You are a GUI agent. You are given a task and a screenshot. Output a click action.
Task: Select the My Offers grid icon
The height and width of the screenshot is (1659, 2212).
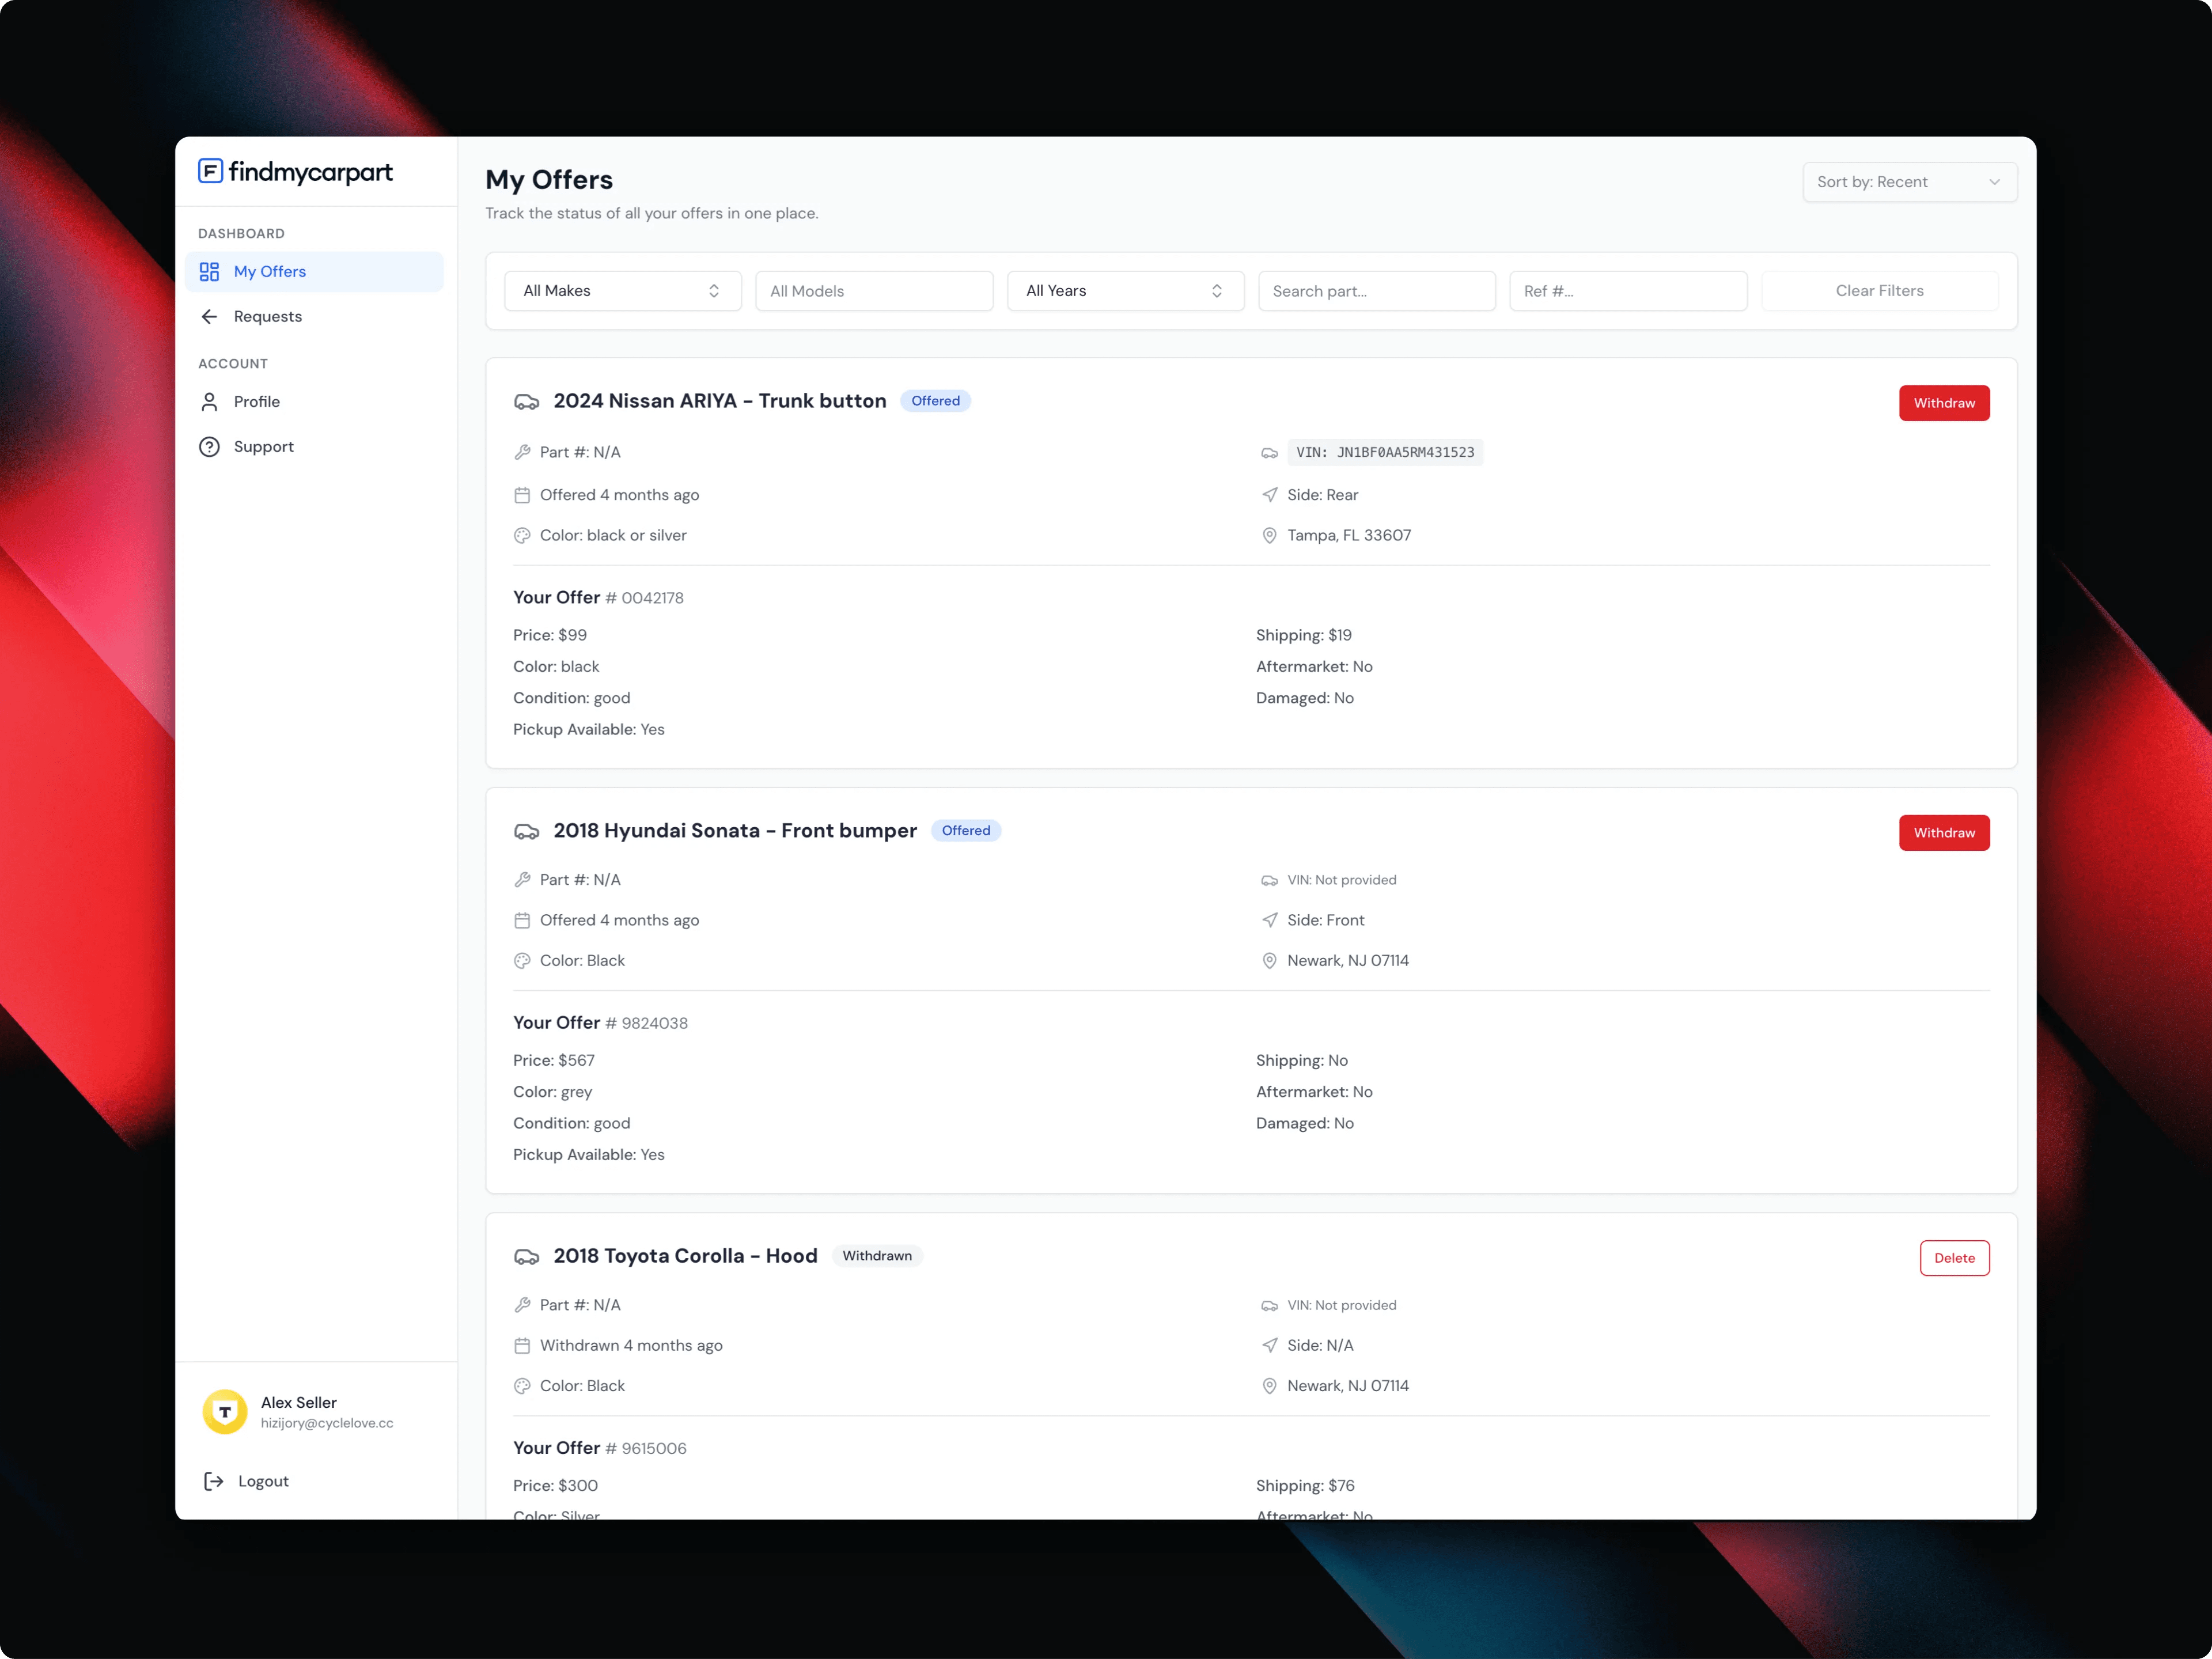point(209,271)
